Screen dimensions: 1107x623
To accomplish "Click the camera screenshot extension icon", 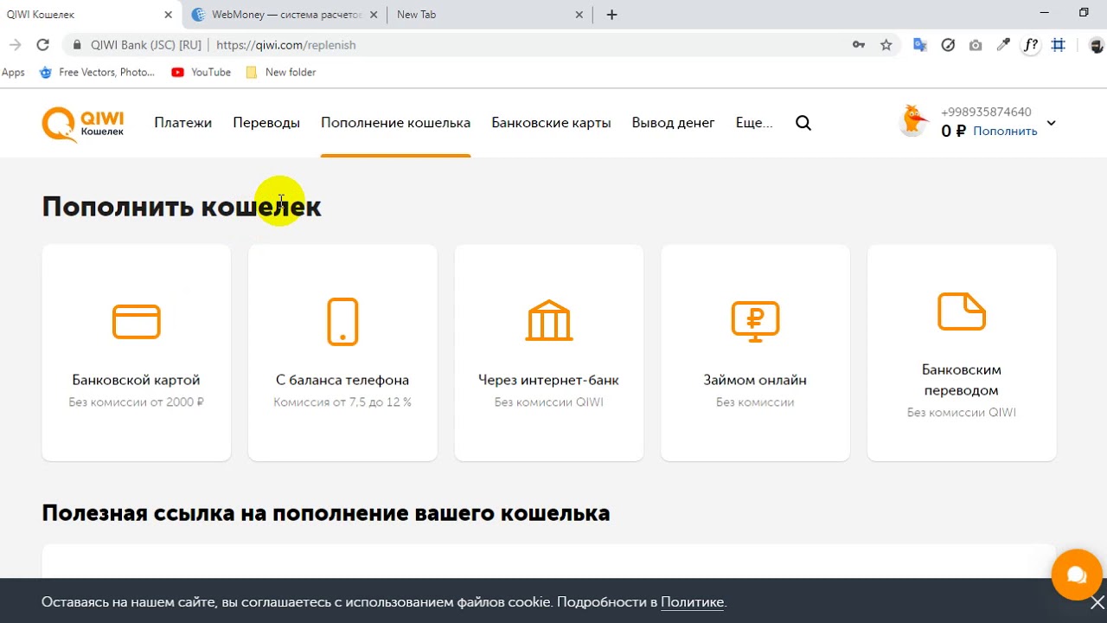I will click(x=976, y=45).
